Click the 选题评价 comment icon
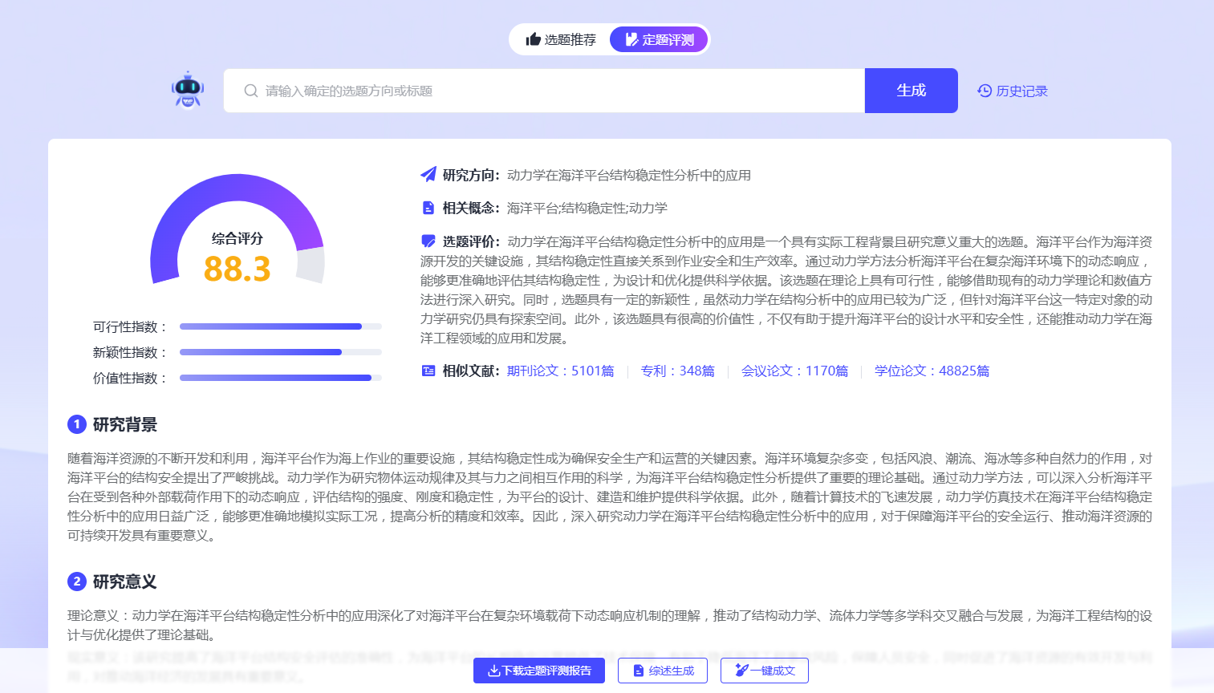Viewport: 1214px width, 693px height. pyautogui.click(x=428, y=241)
